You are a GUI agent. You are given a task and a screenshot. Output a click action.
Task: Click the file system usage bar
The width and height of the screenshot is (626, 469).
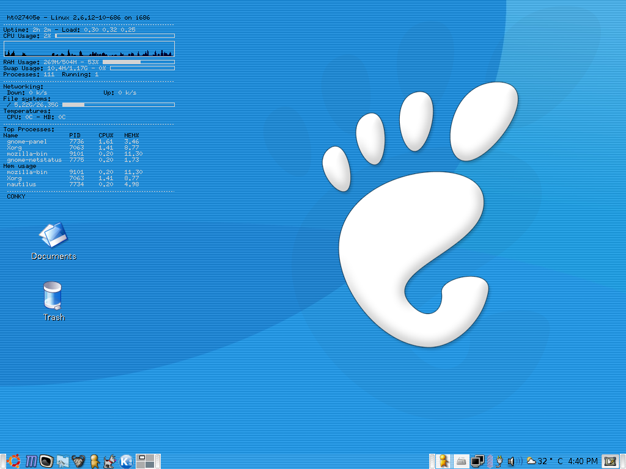pos(119,105)
